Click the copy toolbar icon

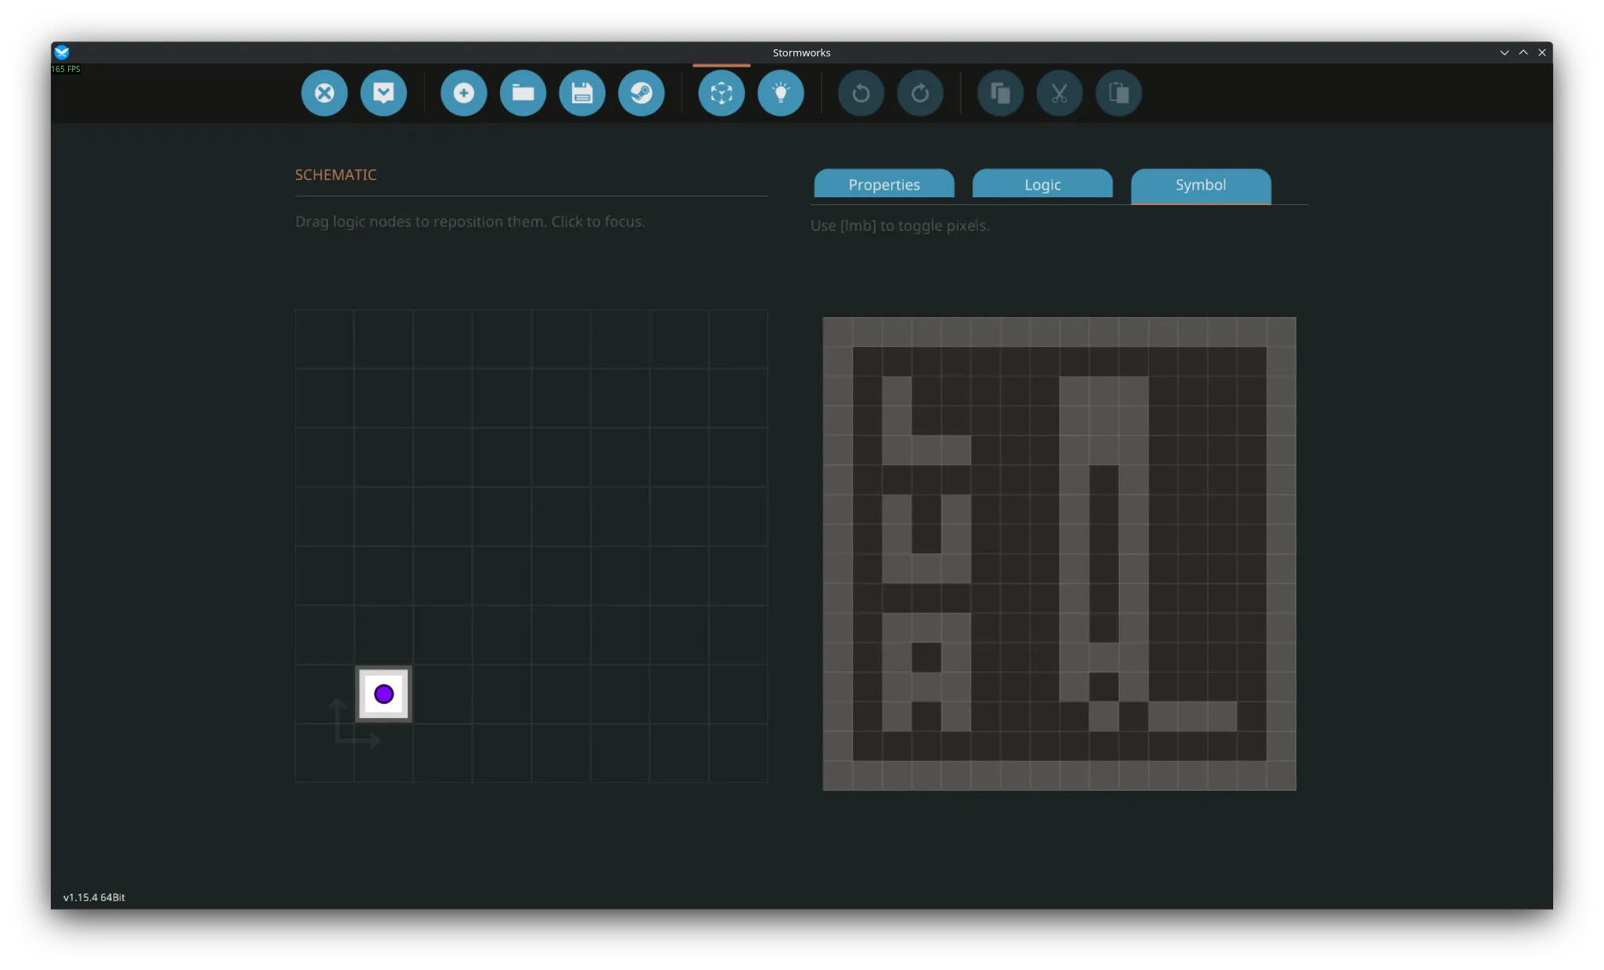pos(1000,93)
